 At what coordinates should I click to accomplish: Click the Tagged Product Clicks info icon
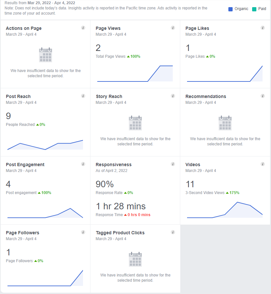point(173,232)
